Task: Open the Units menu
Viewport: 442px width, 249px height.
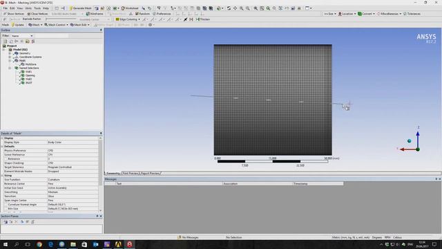Action: click(x=28, y=8)
